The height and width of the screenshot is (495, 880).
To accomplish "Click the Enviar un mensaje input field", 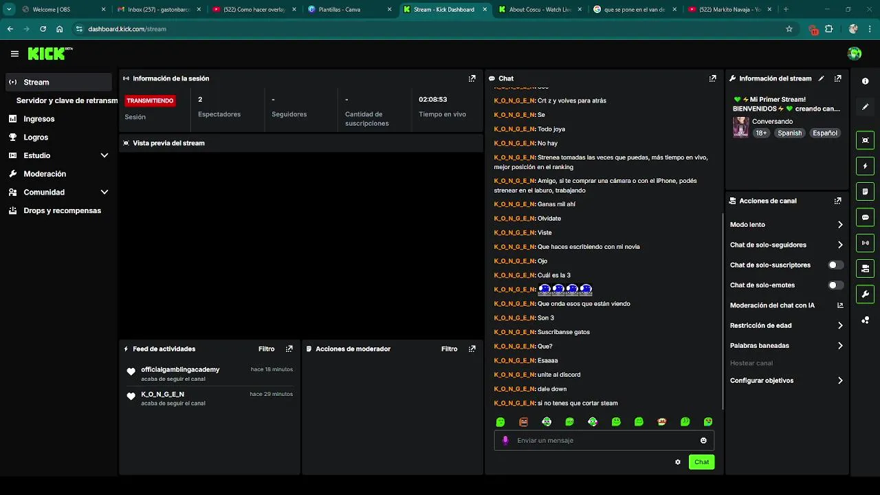I will pyautogui.click(x=604, y=441).
